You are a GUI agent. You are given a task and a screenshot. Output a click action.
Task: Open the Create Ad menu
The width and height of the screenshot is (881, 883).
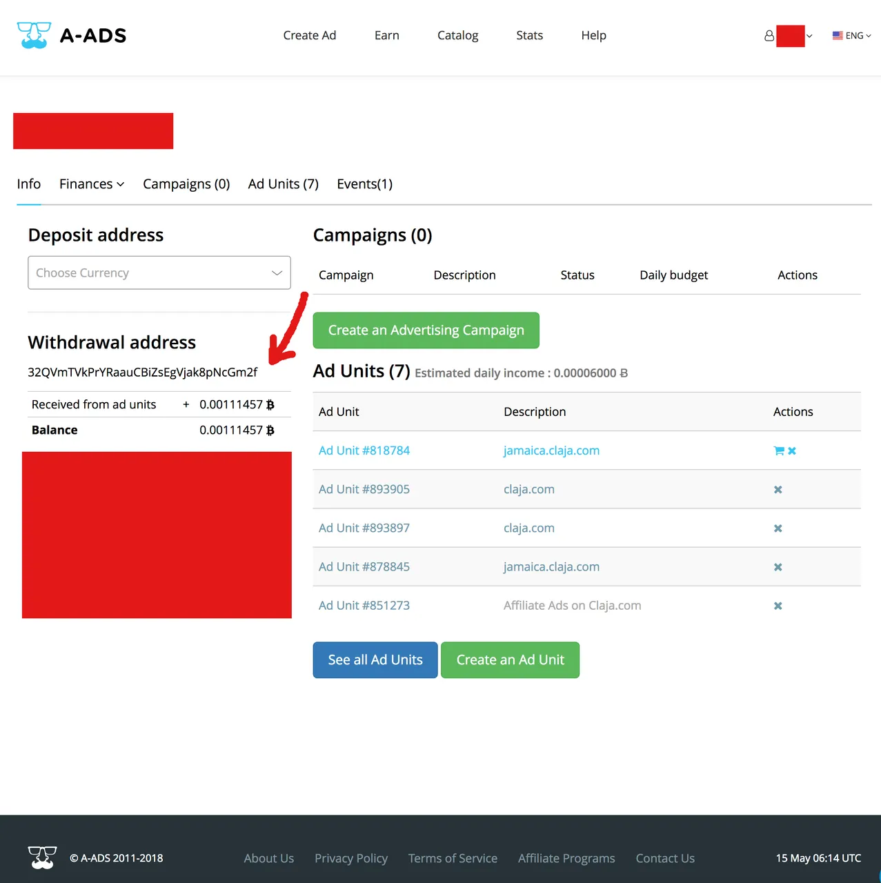[x=310, y=35]
